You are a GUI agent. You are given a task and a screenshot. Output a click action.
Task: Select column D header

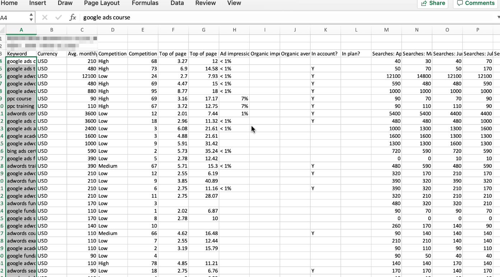(112, 30)
